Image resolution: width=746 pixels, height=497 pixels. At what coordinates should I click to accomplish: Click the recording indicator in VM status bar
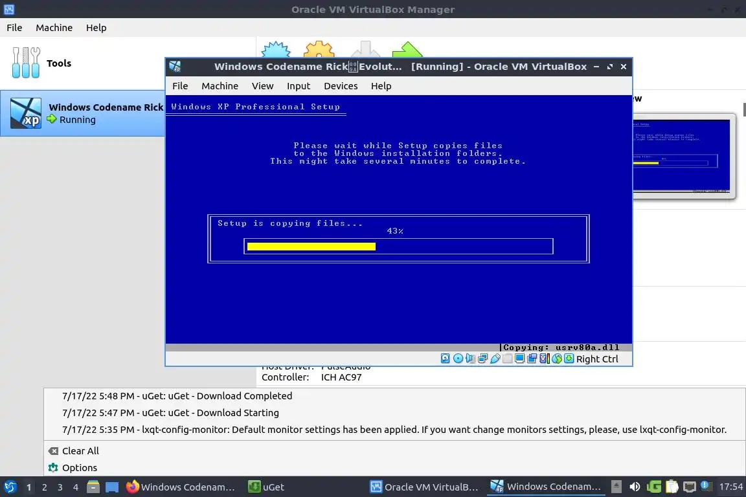pos(532,359)
